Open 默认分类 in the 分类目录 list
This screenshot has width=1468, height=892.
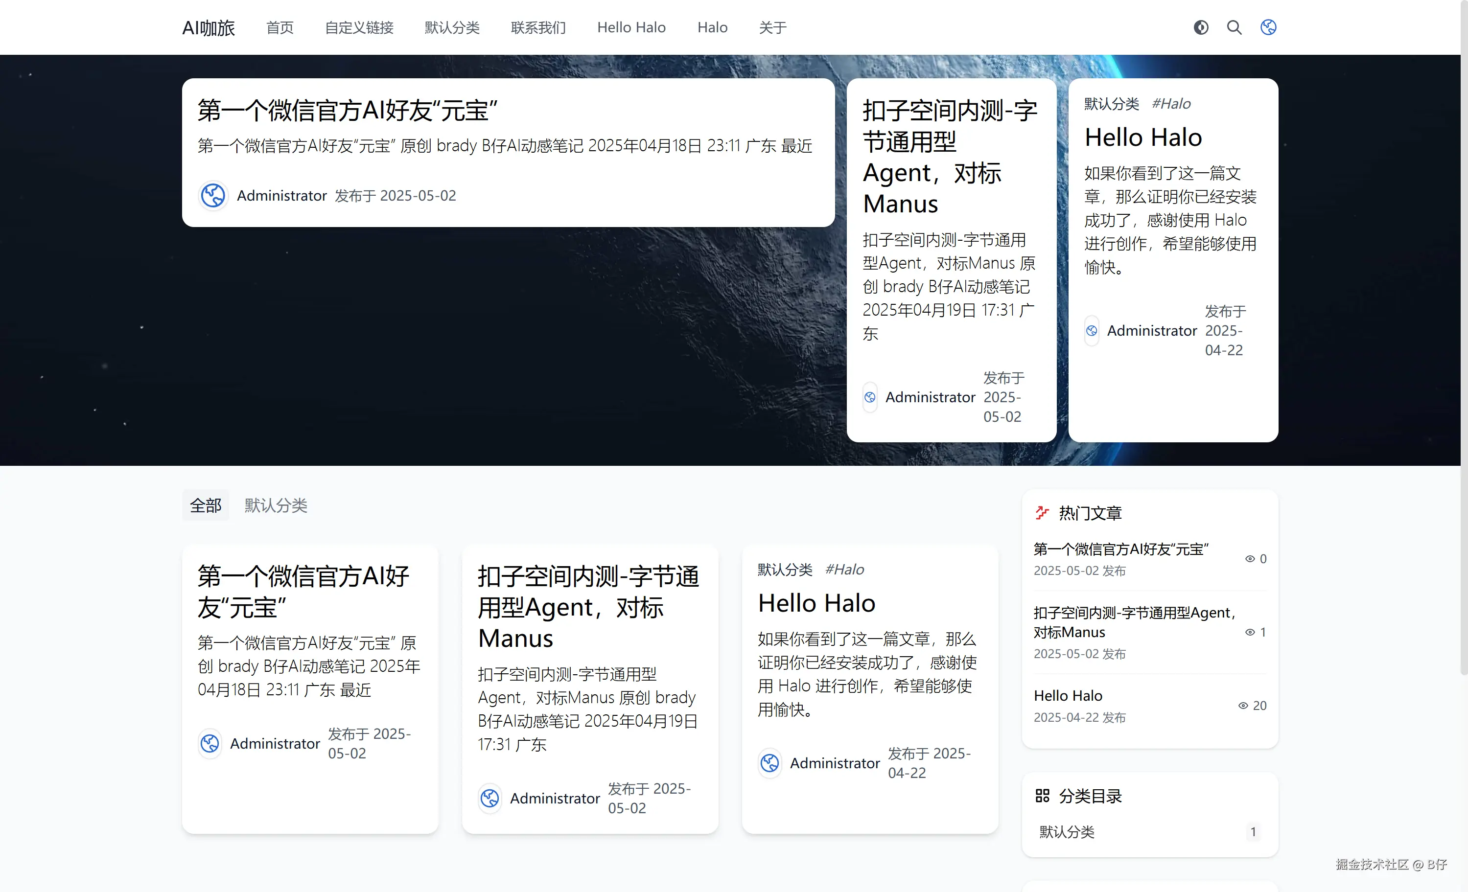coord(1067,832)
